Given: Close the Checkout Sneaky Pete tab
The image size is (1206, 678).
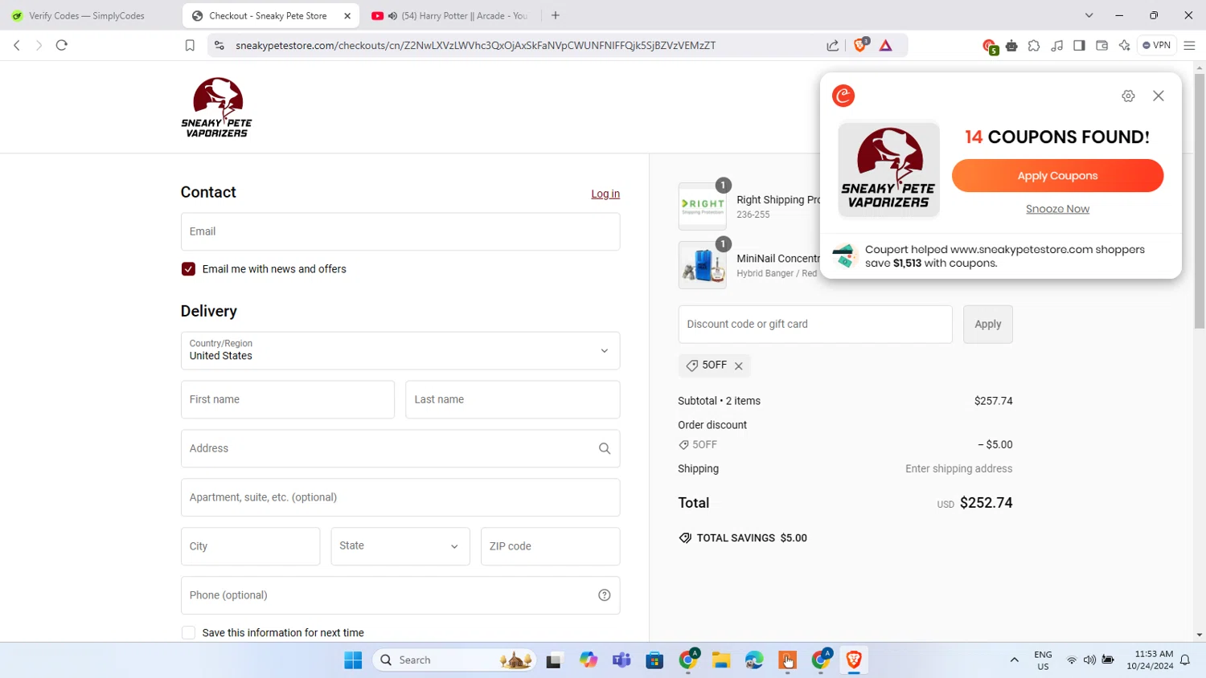Looking at the screenshot, I should click(347, 15).
